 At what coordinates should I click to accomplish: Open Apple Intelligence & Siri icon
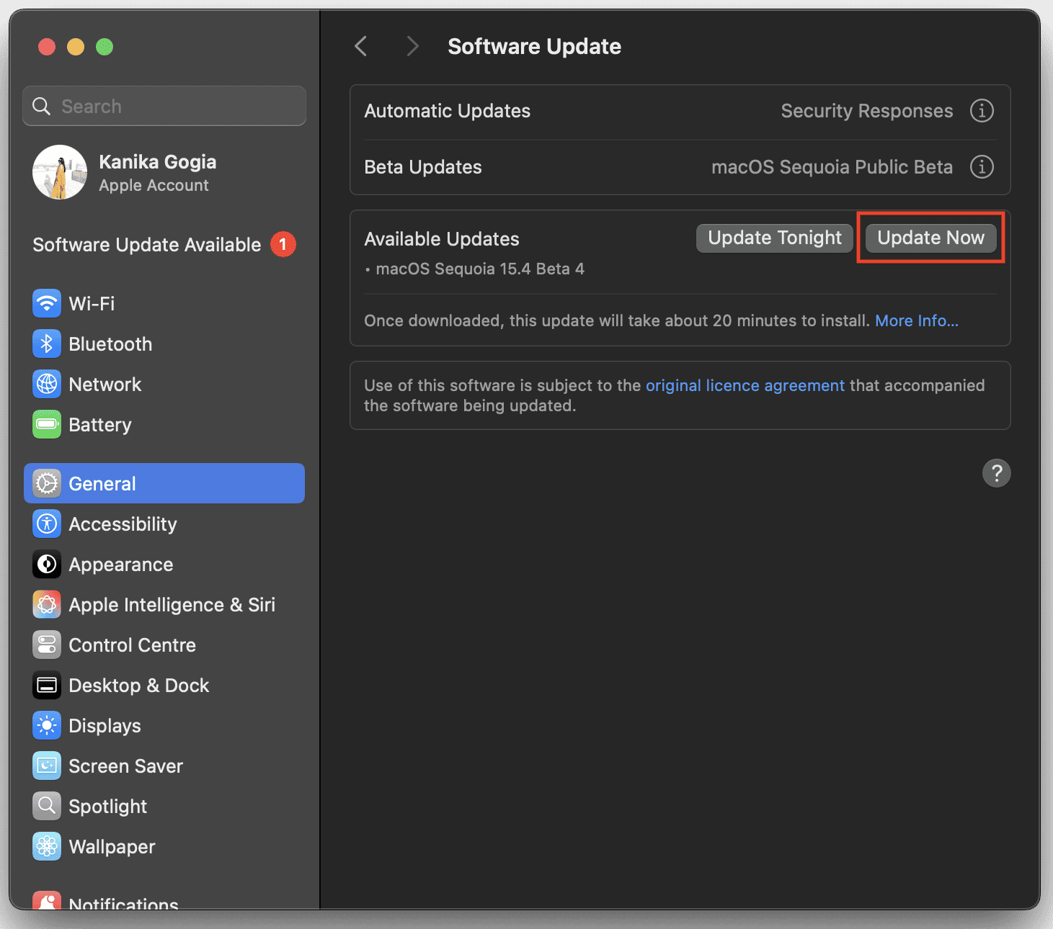click(x=47, y=604)
